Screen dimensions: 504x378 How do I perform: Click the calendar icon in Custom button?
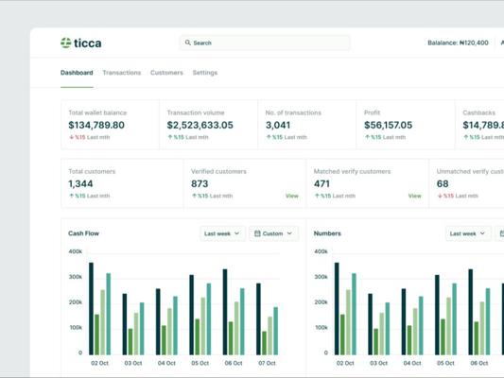257,233
